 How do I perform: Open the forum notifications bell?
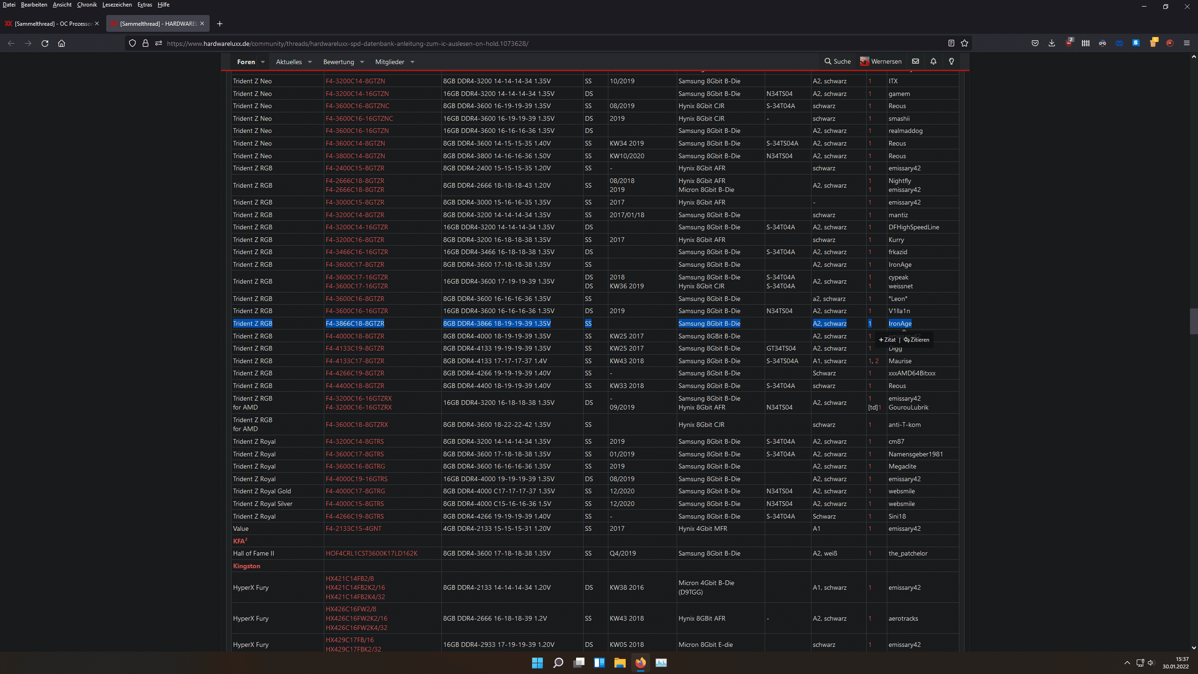[933, 61]
